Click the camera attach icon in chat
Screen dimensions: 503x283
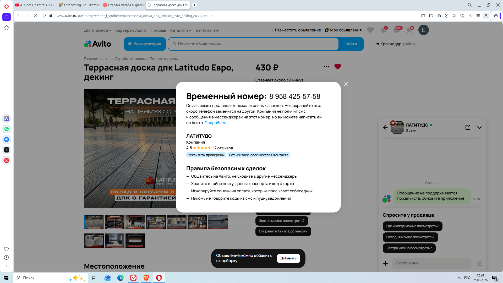click(479, 263)
